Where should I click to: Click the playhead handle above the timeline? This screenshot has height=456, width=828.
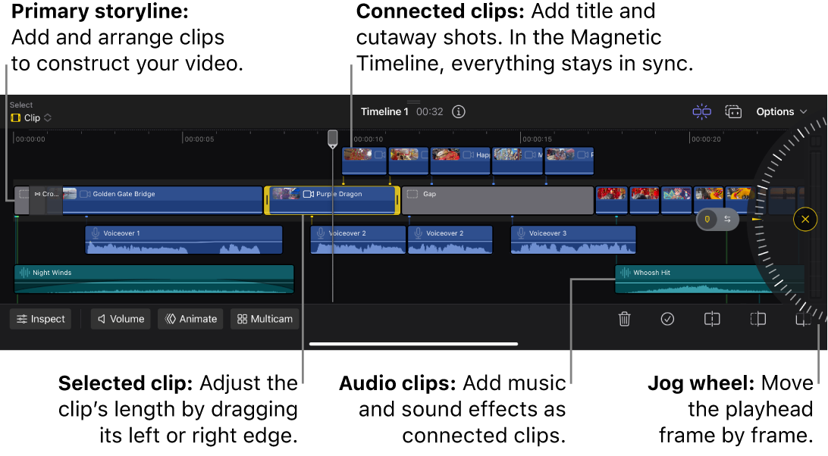332,137
